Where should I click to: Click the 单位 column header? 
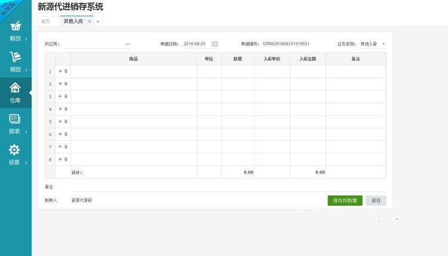(209, 59)
